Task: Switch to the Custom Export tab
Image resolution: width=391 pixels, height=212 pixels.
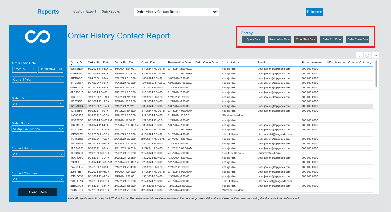Action: tap(84, 11)
